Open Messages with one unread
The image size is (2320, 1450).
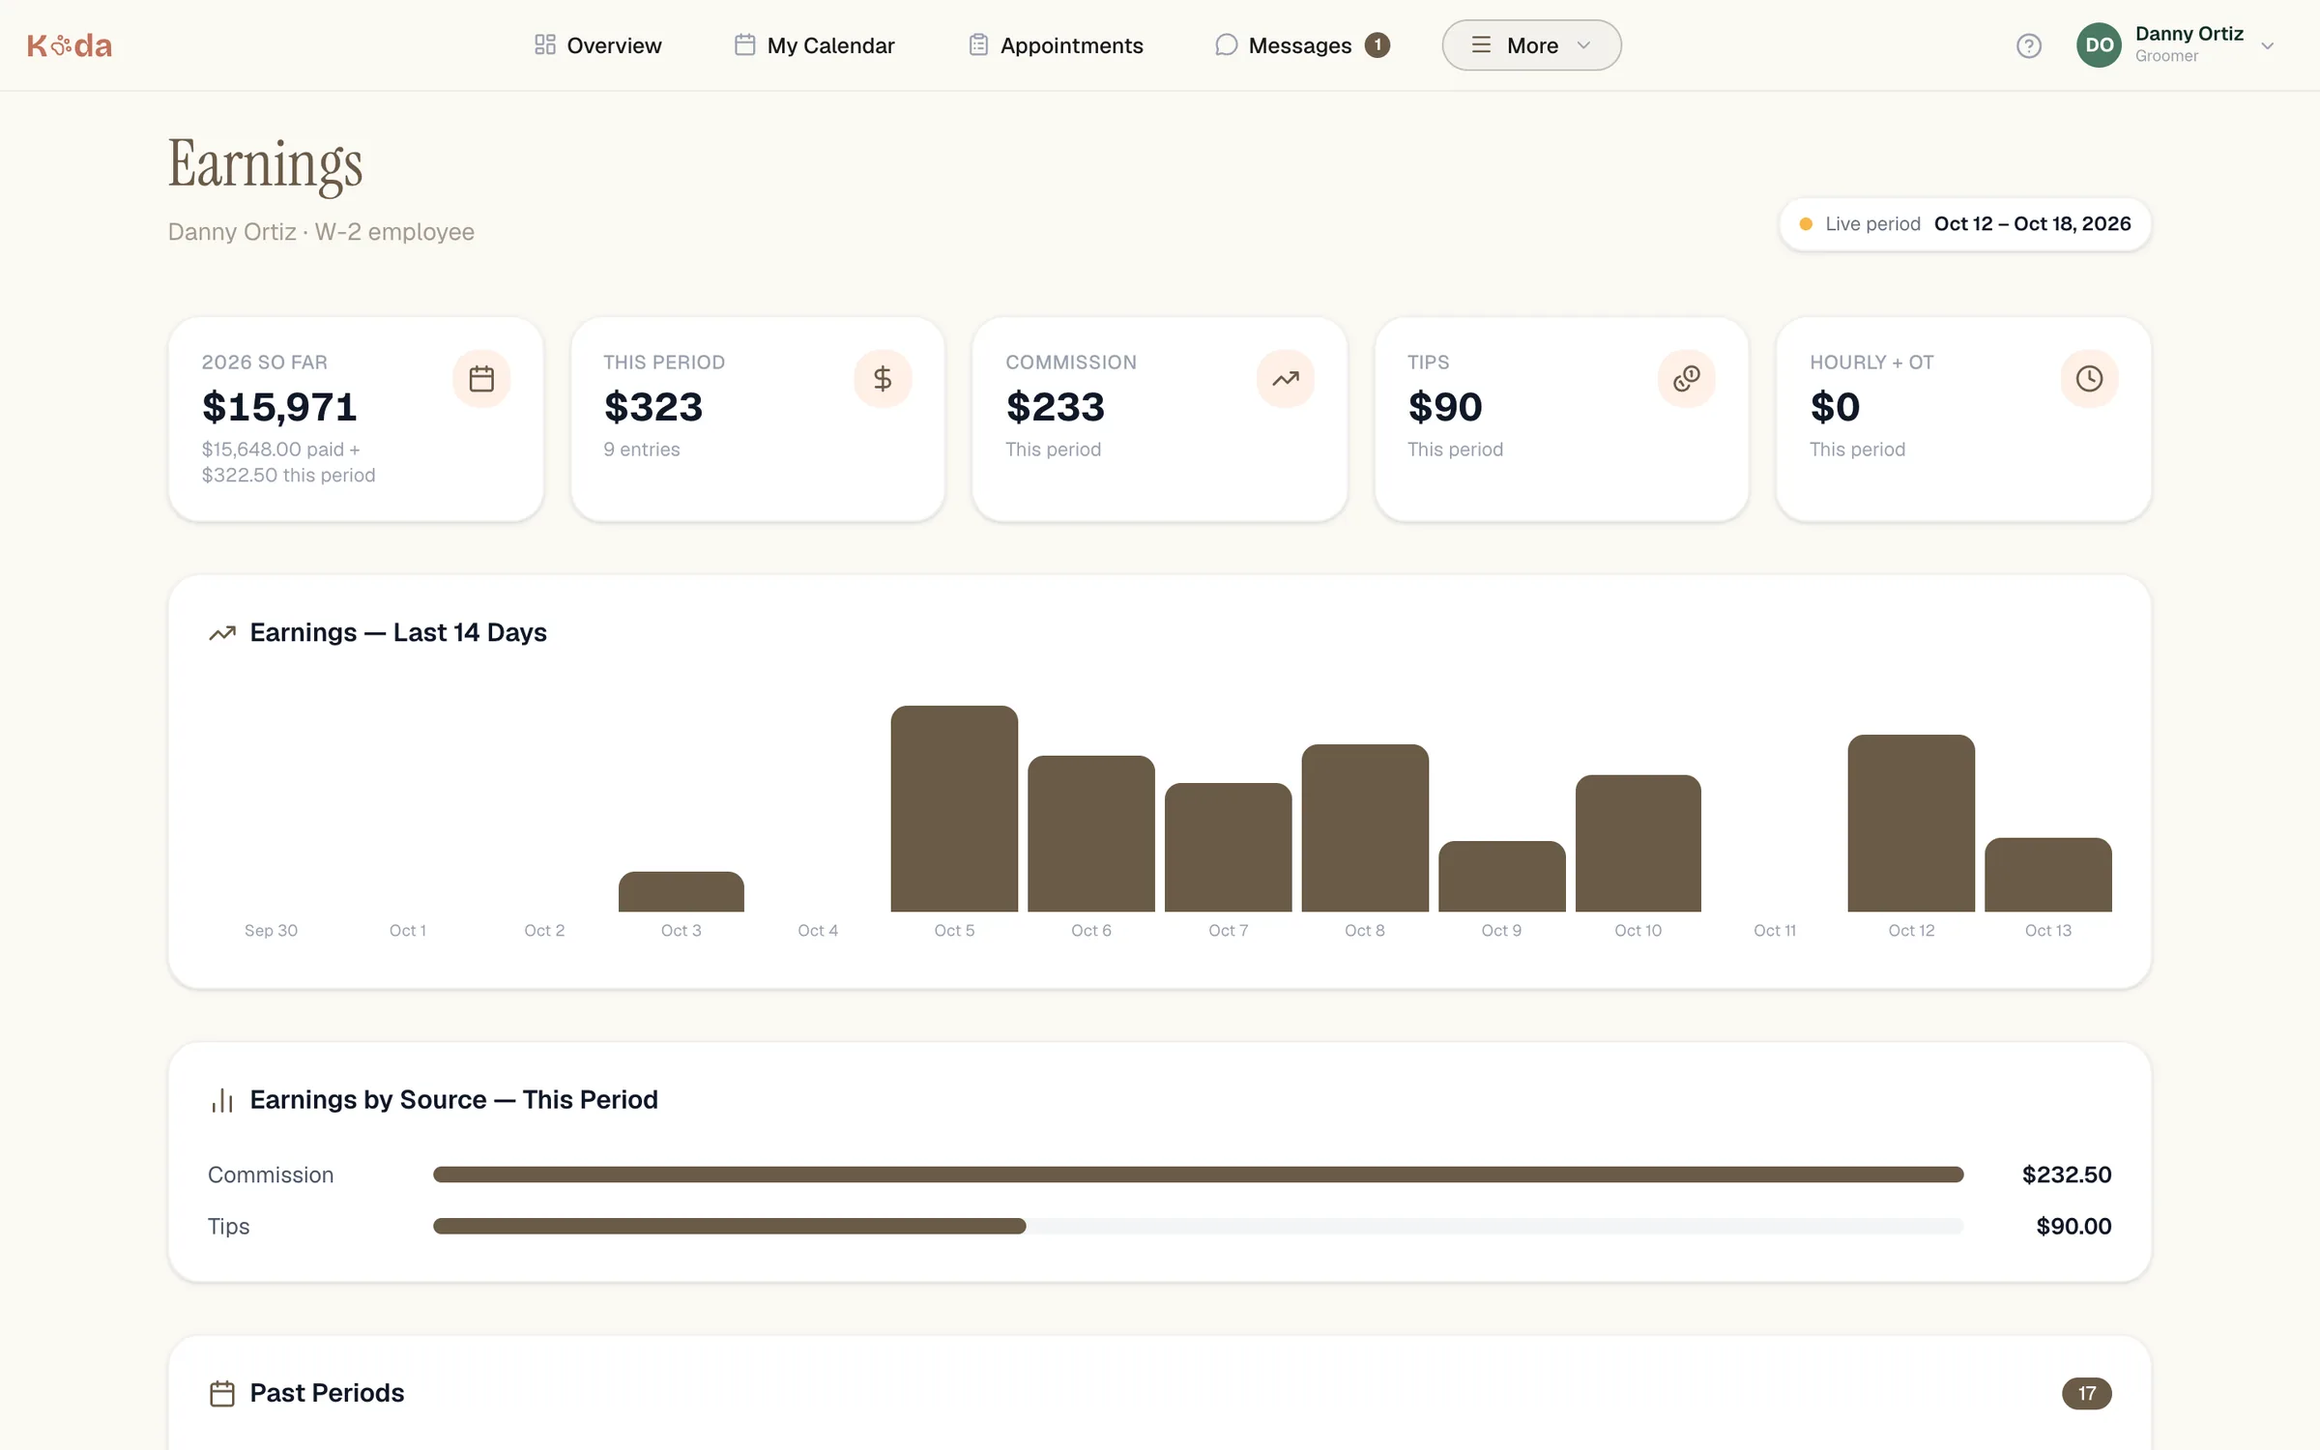coord(1302,45)
